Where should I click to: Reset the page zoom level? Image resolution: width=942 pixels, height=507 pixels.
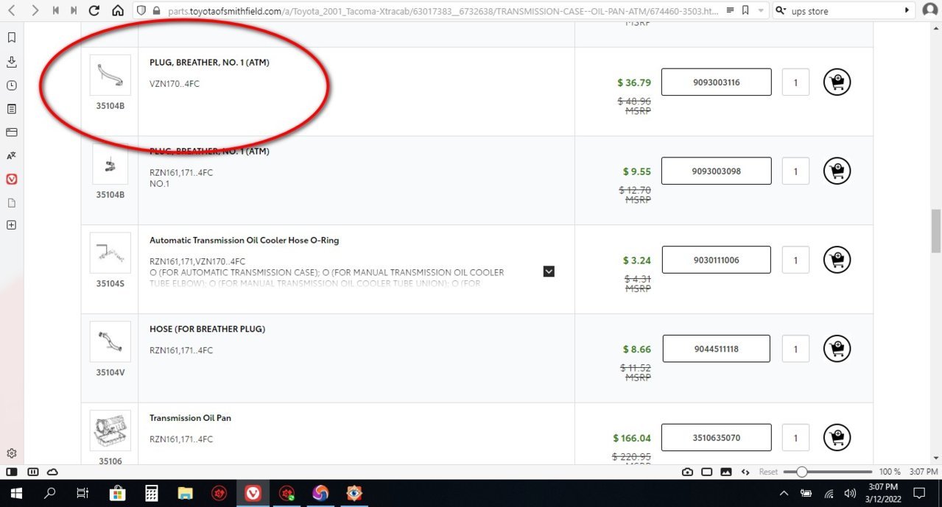pos(768,472)
